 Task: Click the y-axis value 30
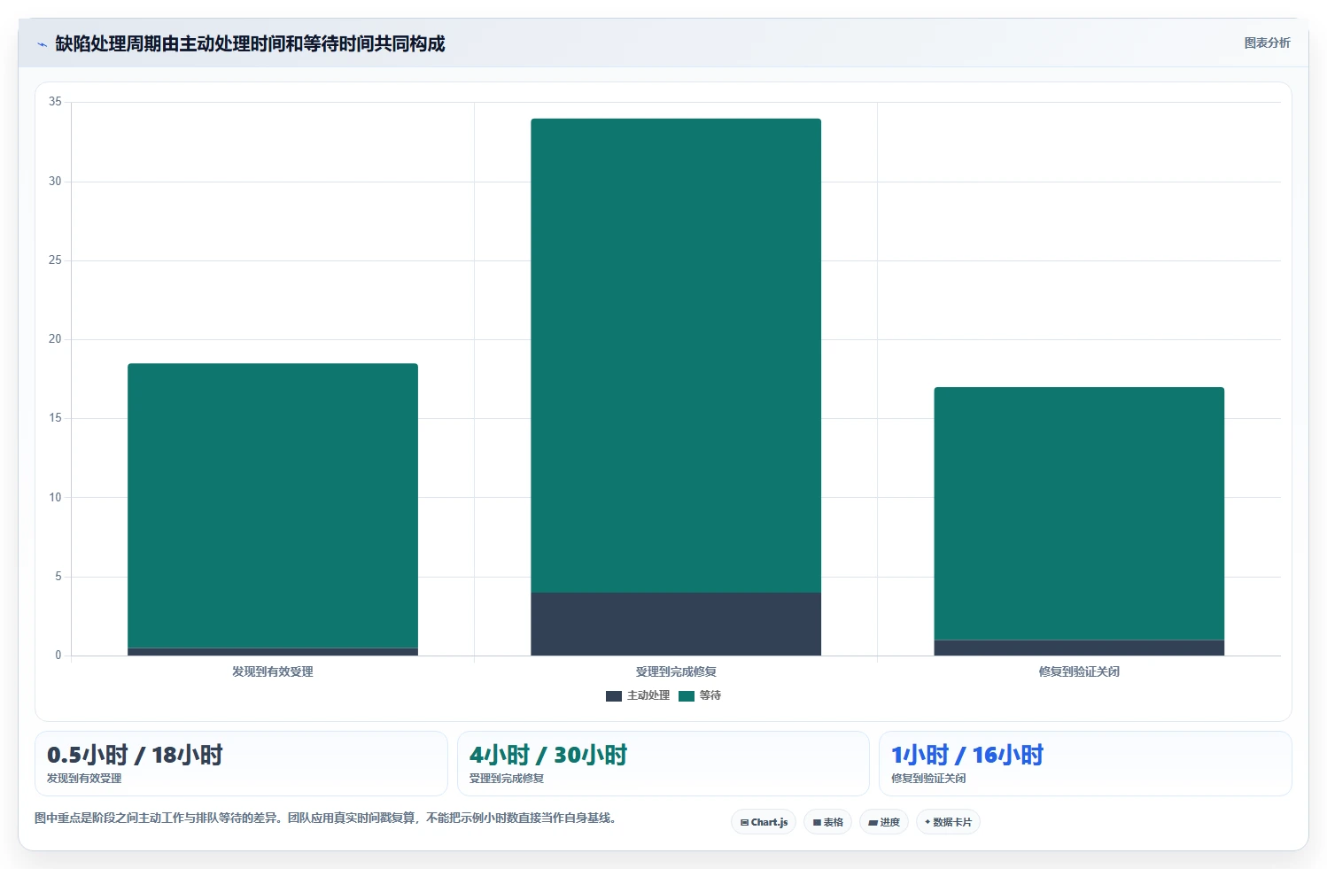[55, 182]
